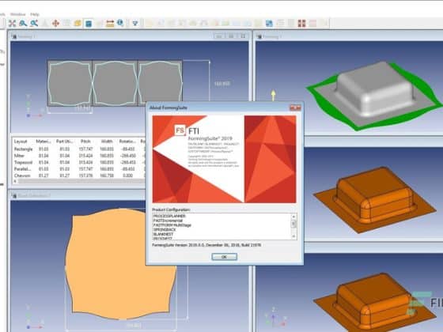Click the Product Configuration scrollbar thumb
The height and width of the screenshot is (332, 443).
(x=293, y=224)
